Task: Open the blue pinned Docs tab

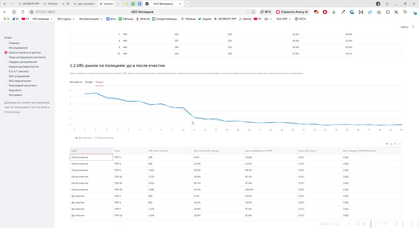Action: click(x=139, y=4)
